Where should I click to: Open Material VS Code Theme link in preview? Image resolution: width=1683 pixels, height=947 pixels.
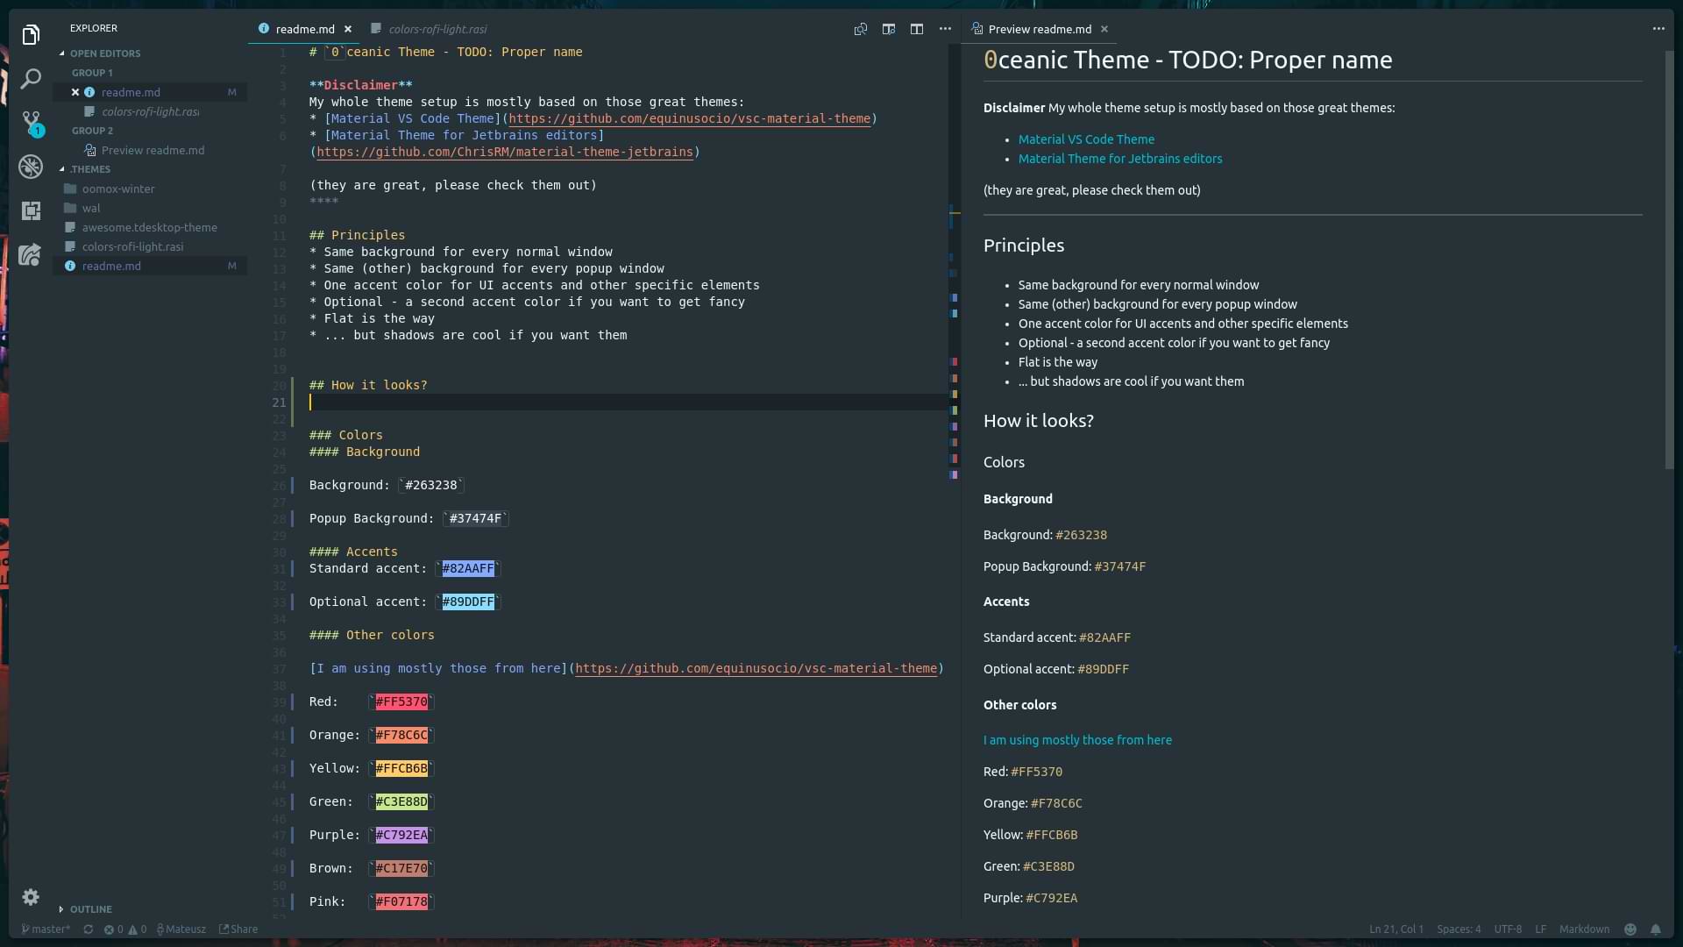point(1085,139)
